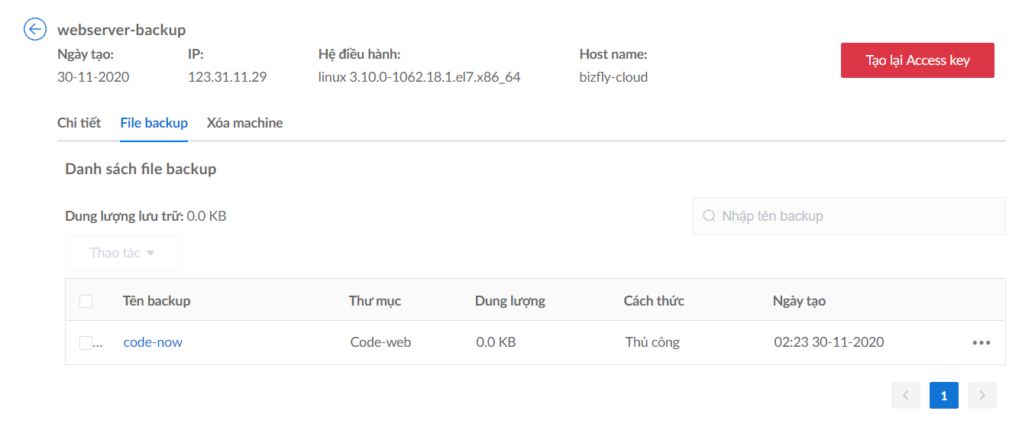The height and width of the screenshot is (440, 1035).
Task: Click the Tên backup column header
Action: [157, 301]
